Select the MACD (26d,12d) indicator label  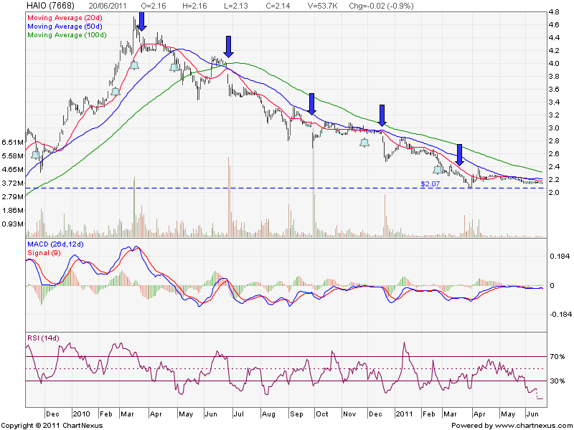pyautogui.click(x=55, y=244)
